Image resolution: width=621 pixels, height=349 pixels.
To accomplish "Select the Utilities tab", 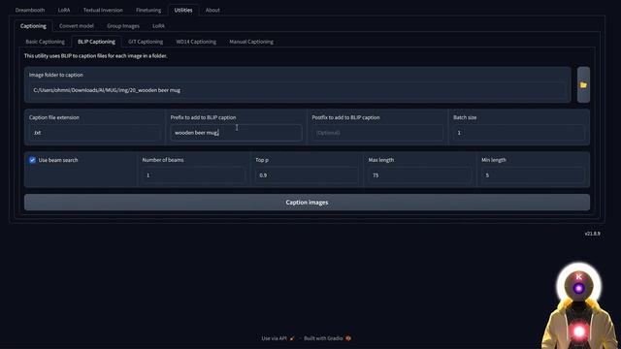I will click(183, 10).
